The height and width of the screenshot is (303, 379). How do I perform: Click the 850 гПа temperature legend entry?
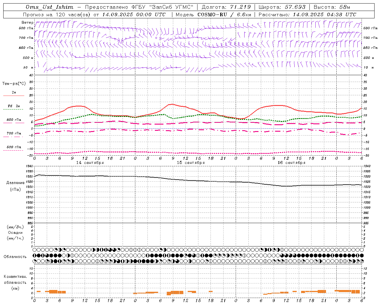pos(14,120)
